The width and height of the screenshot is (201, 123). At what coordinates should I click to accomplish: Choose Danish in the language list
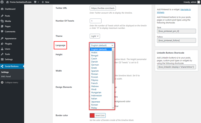[101, 62]
